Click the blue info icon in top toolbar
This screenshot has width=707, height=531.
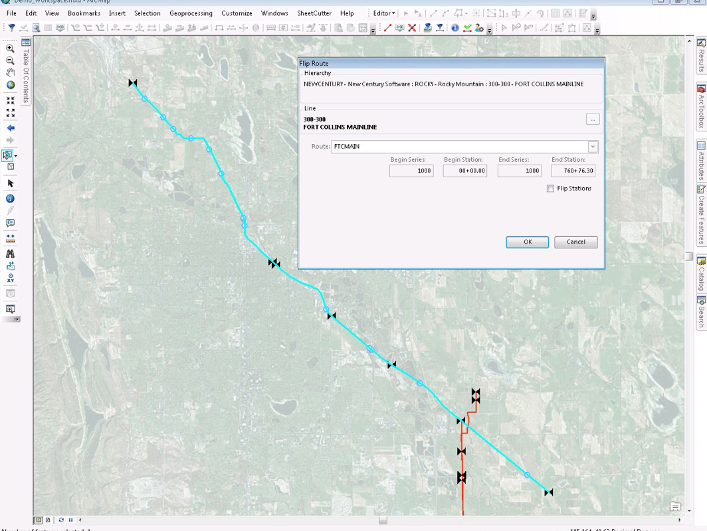[x=455, y=28]
